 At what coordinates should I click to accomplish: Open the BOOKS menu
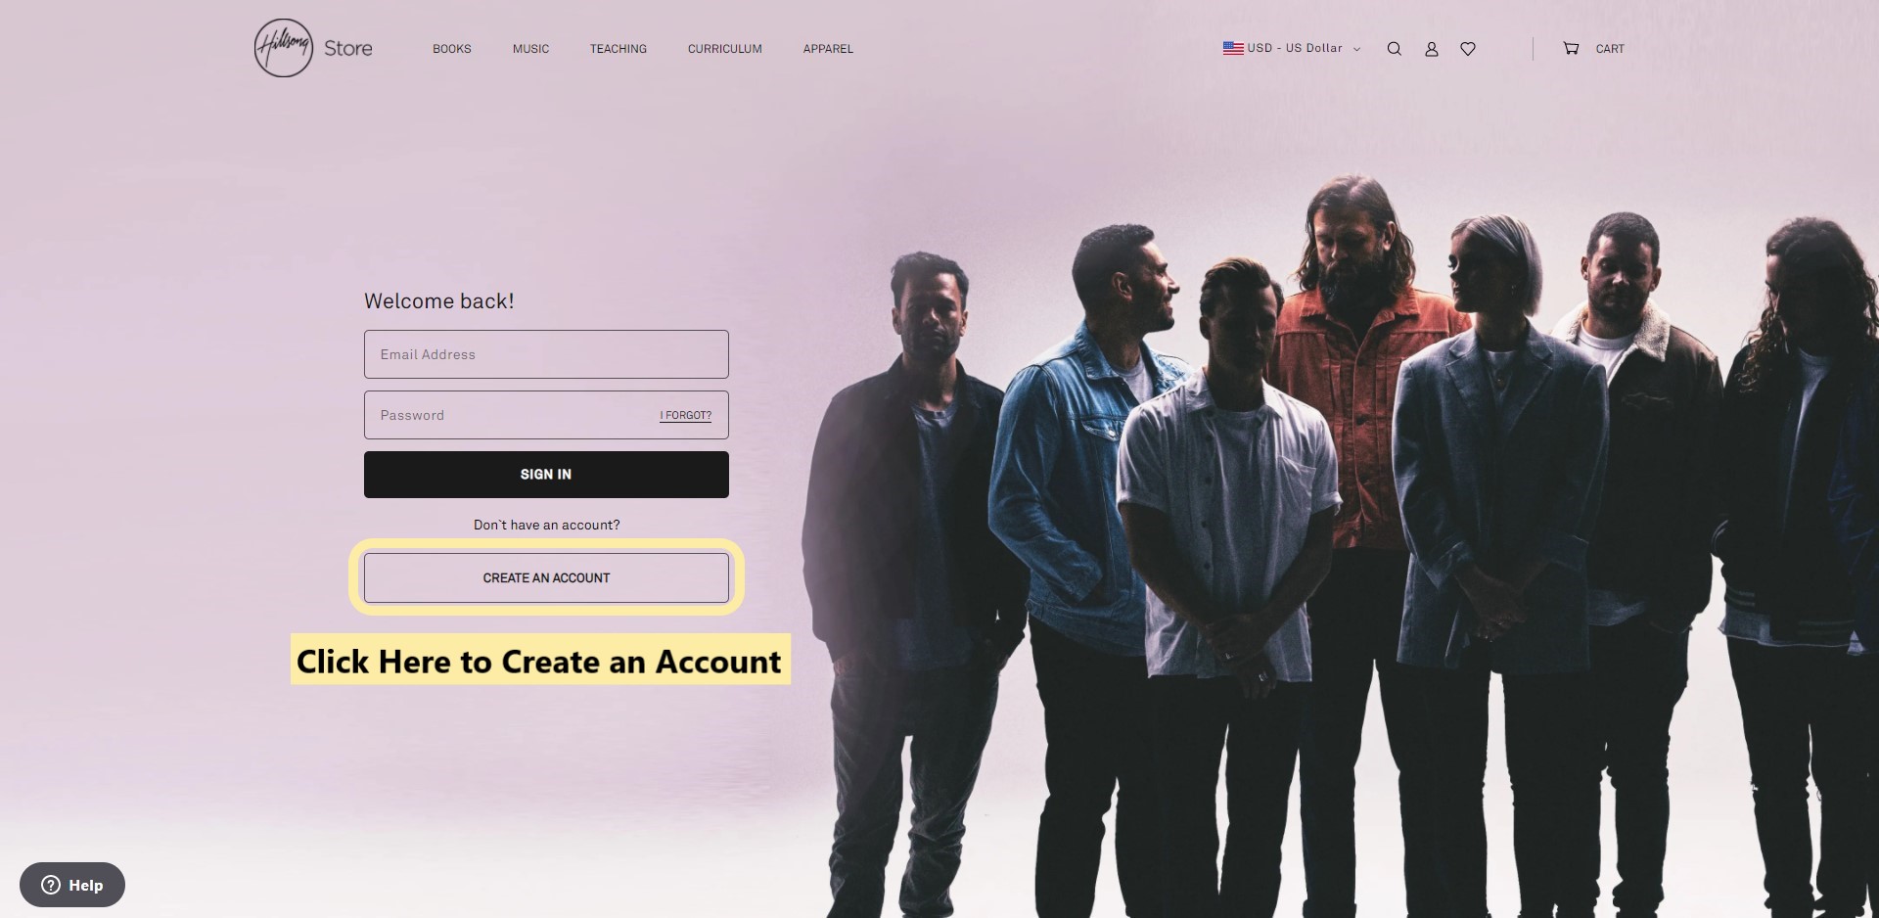pyautogui.click(x=452, y=49)
